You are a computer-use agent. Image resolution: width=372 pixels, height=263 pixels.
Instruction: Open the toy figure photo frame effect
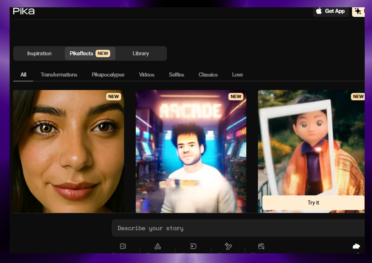pyautogui.click(x=311, y=151)
